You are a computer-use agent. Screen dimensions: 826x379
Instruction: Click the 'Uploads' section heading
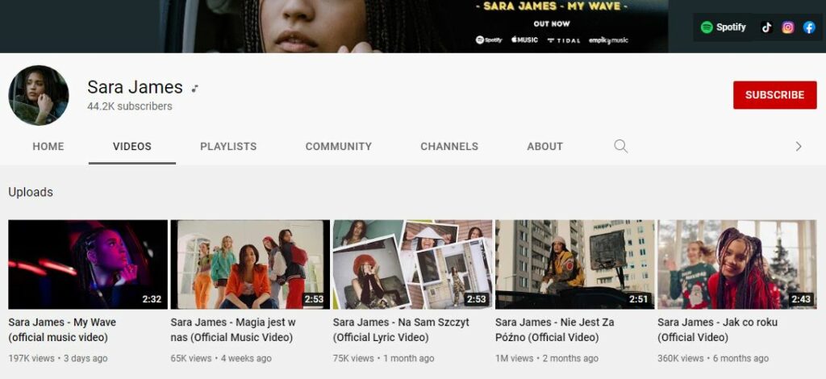[31, 192]
